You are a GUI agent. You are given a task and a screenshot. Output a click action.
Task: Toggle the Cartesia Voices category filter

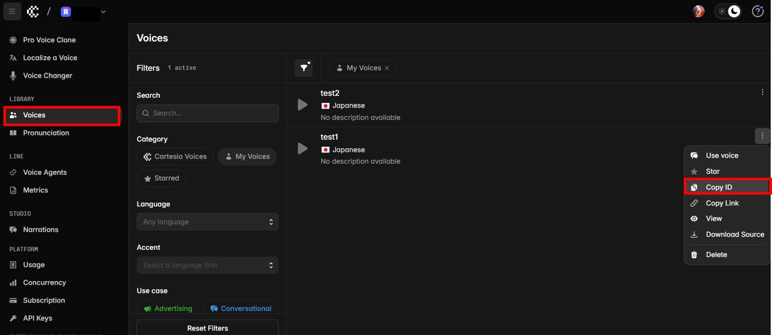[x=175, y=157]
